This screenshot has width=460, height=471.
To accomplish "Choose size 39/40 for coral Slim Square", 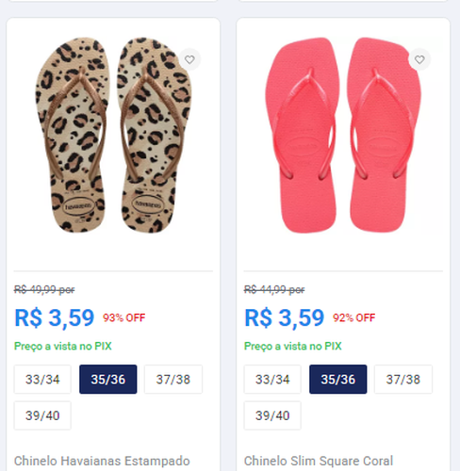I will click(272, 415).
